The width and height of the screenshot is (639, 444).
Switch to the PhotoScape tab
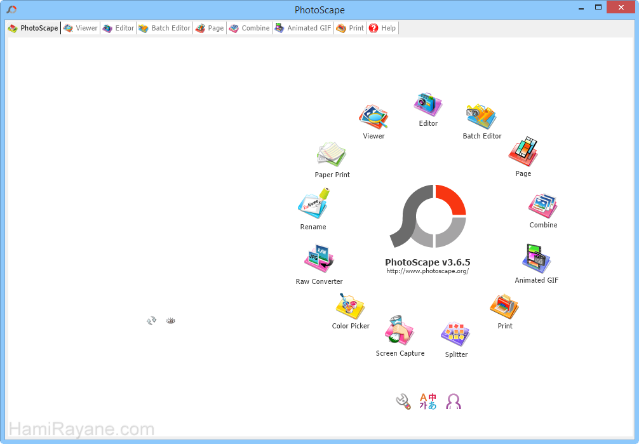tap(34, 28)
